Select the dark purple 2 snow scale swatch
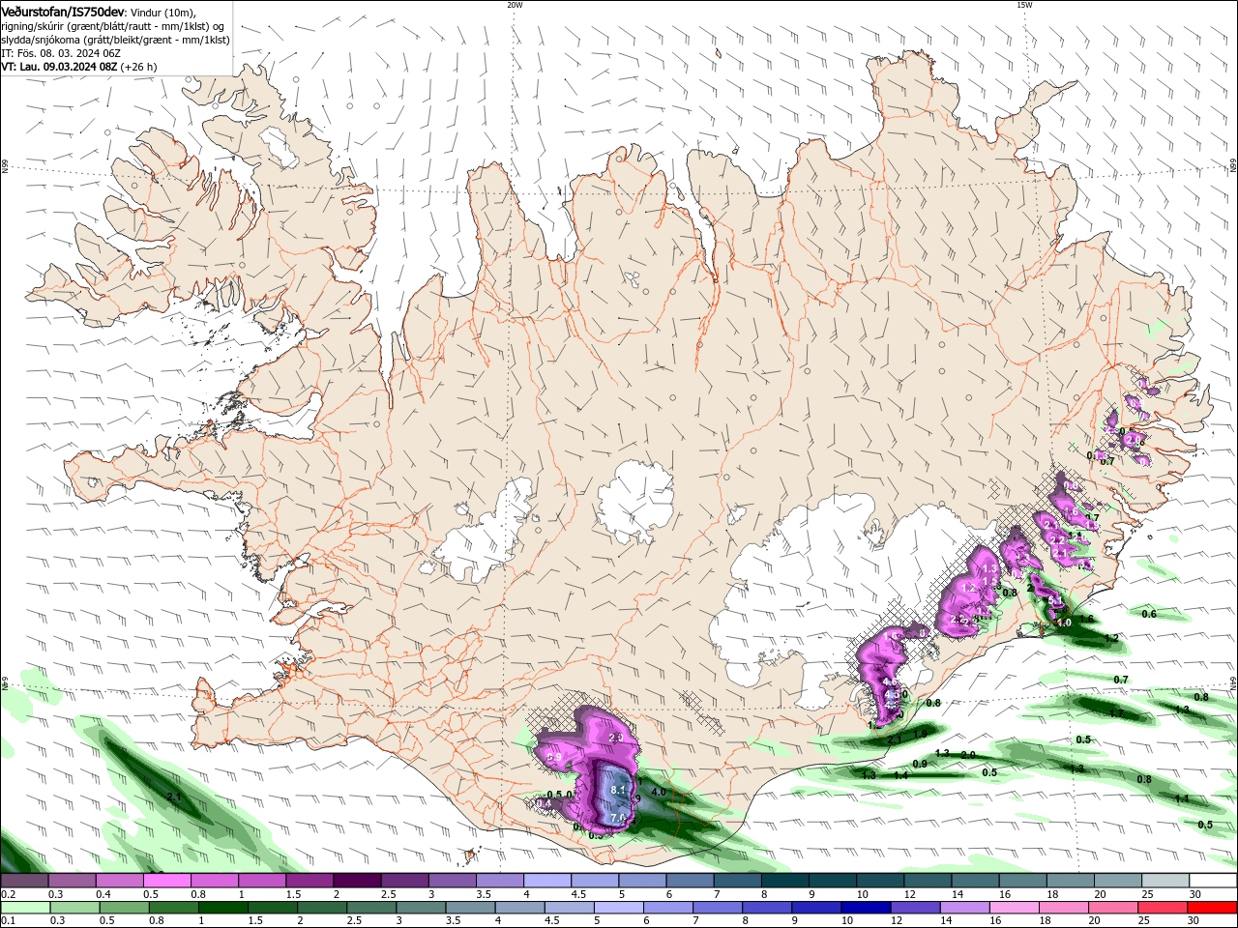Screen dimensions: 1238x928 click(x=357, y=881)
